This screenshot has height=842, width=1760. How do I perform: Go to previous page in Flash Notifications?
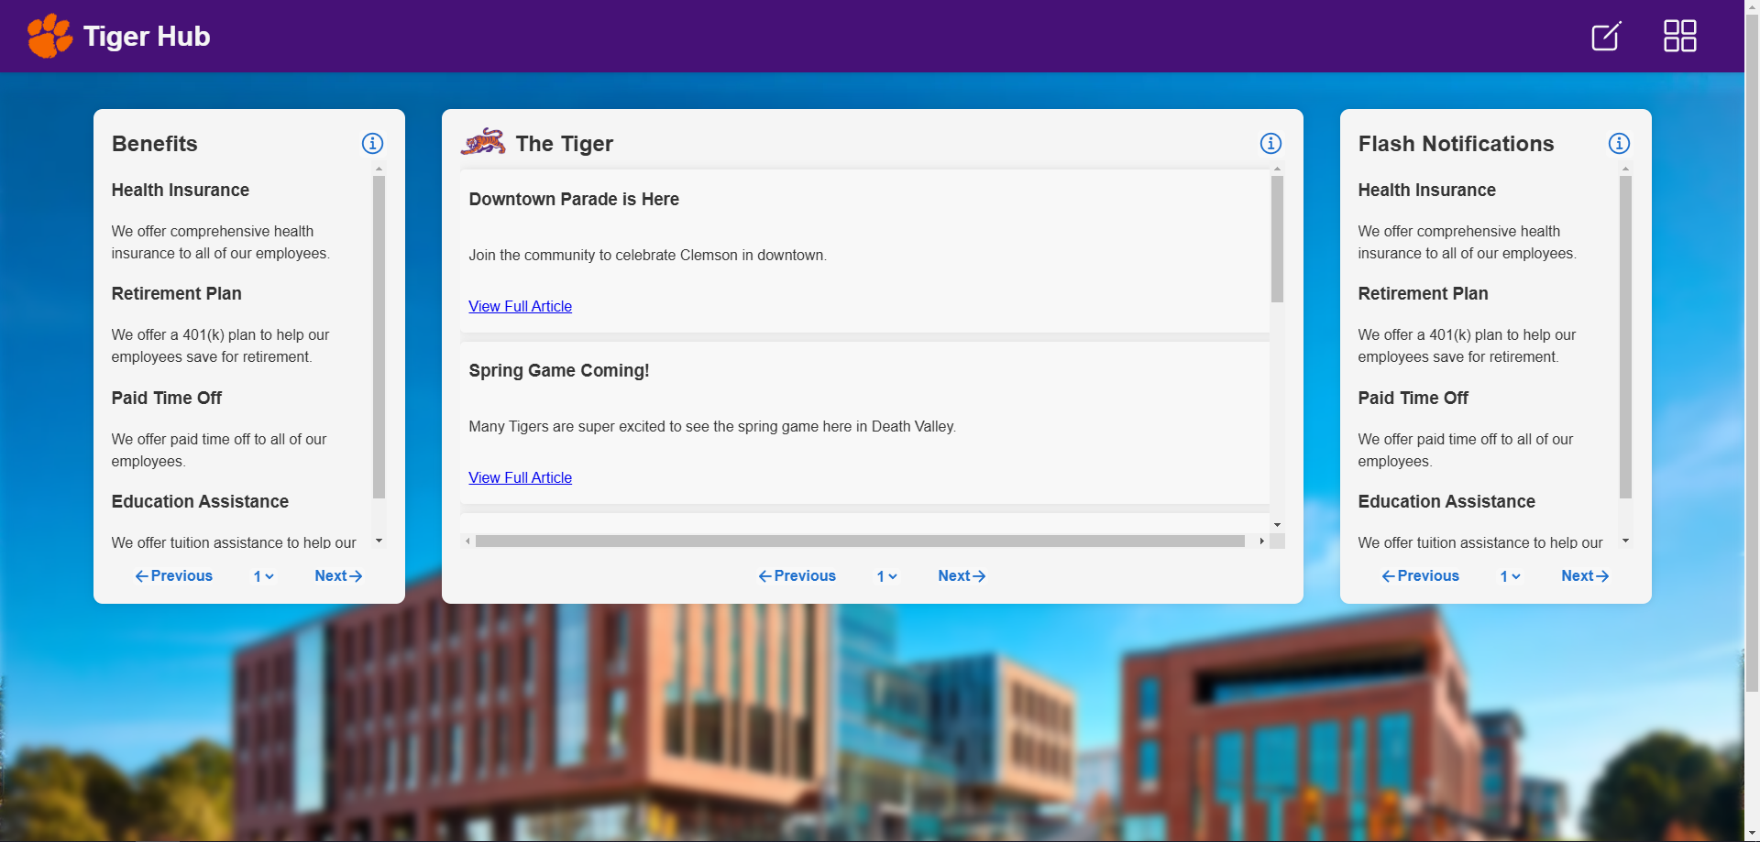pyautogui.click(x=1421, y=576)
